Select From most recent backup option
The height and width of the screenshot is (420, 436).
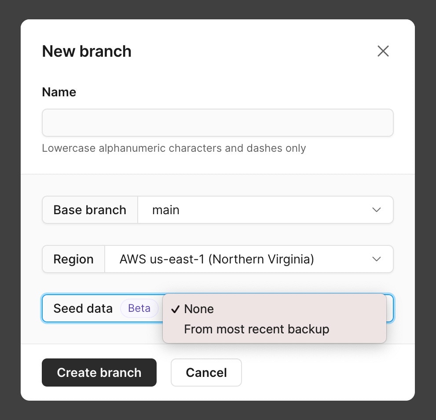[x=256, y=329]
